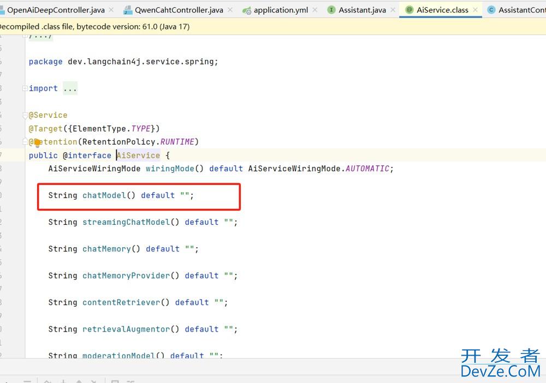Click the chatMemoryProvider method name
The width and height of the screenshot is (546, 383).
click(126, 276)
